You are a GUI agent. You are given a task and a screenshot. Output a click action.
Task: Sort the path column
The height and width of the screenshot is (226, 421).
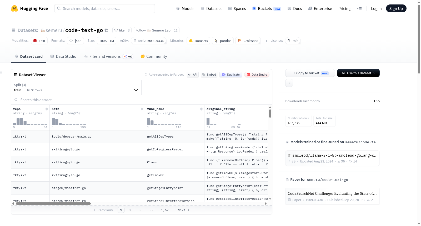coord(142,109)
